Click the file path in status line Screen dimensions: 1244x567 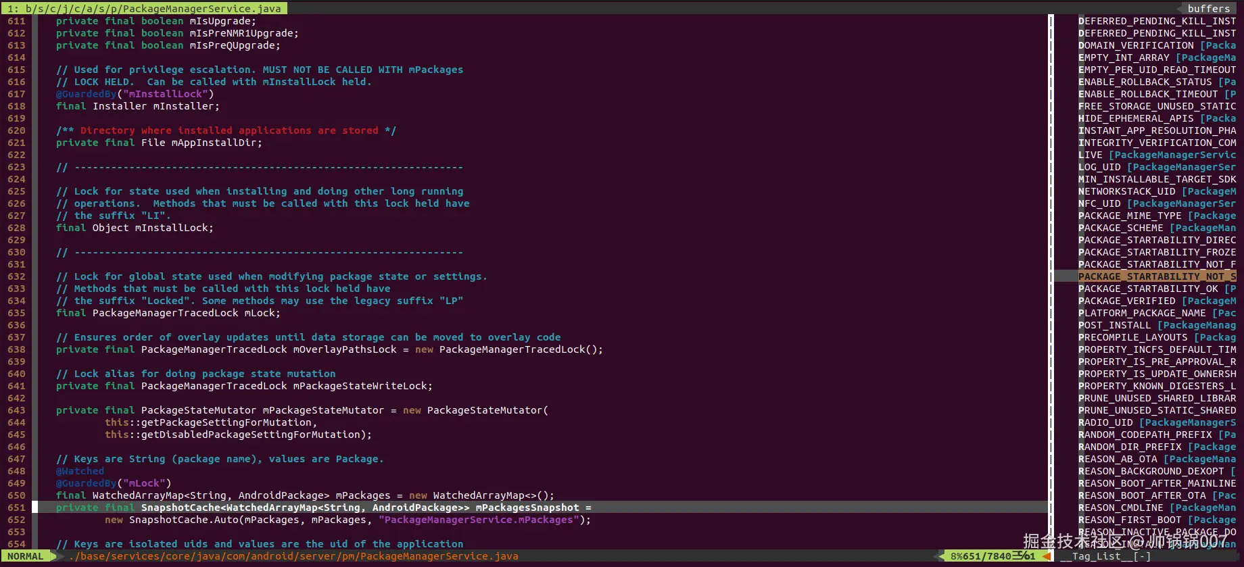(x=293, y=556)
